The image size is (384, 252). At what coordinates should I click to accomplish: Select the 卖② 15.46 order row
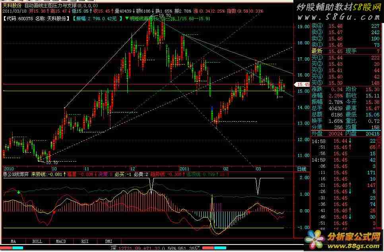(x=345, y=38)
